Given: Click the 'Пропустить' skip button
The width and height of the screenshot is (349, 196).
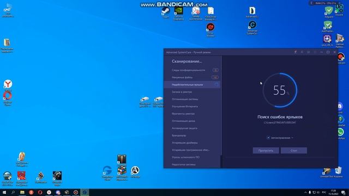Looking at the screenshot, I should click(266, 150).
